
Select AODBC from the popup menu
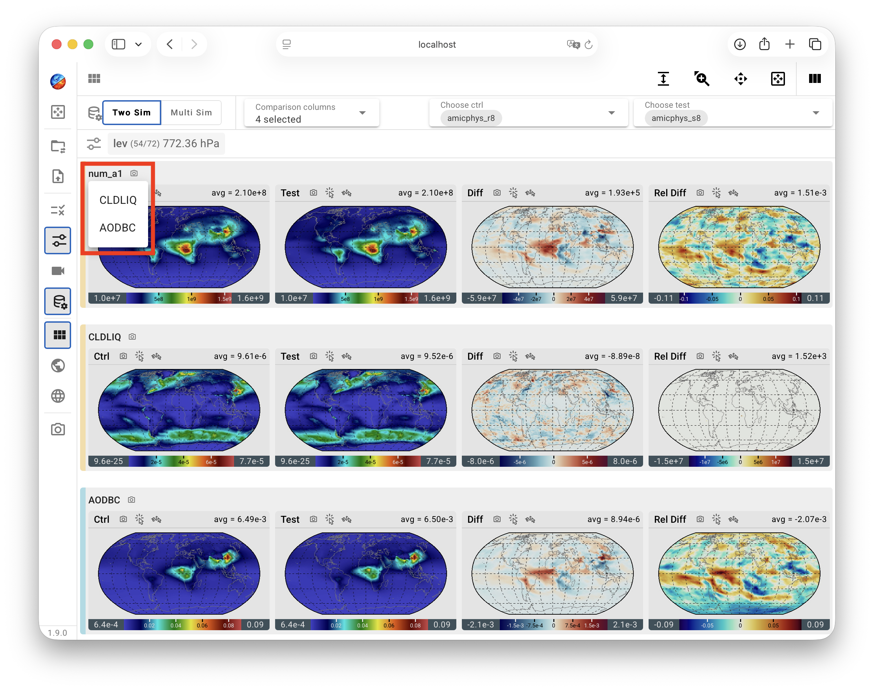point(118,227)
